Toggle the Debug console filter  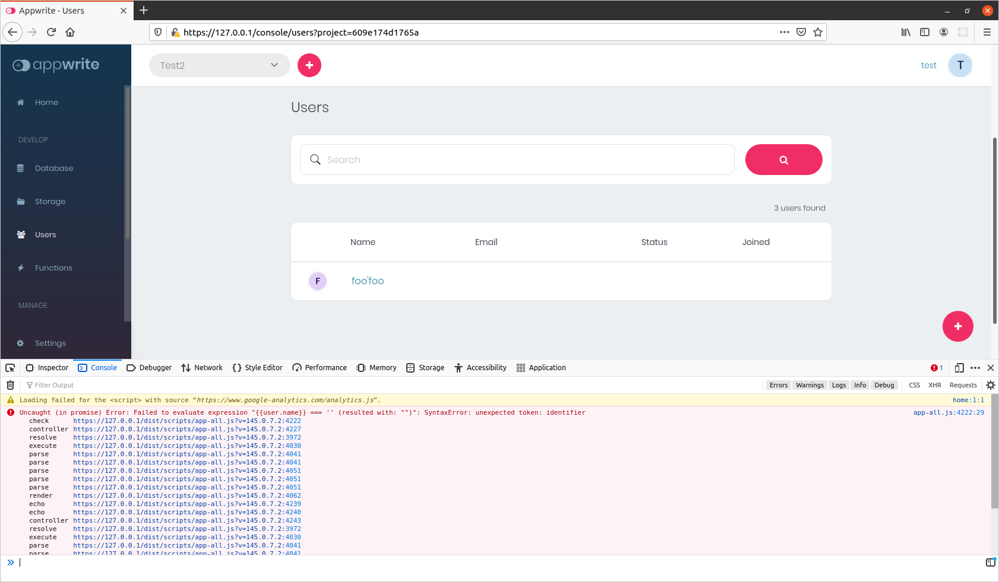coord(884,385)
